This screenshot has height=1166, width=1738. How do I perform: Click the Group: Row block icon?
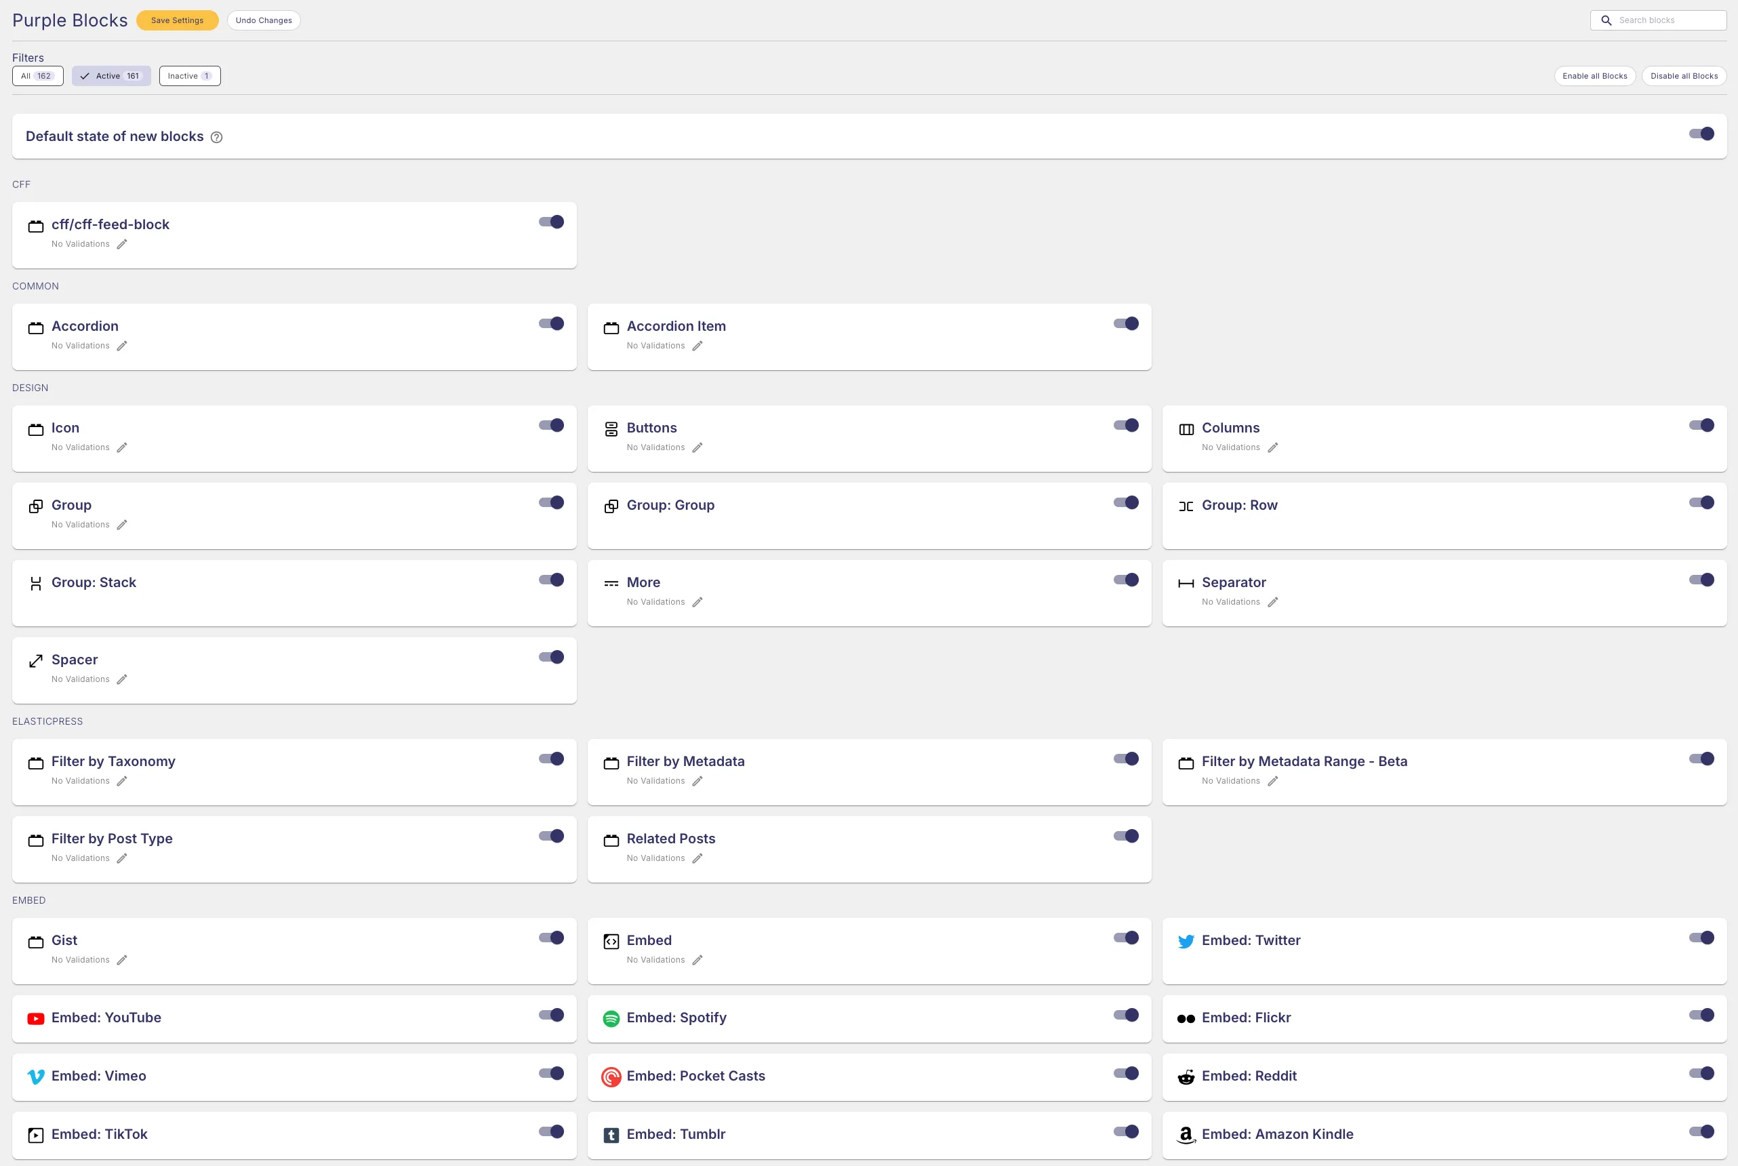pyautogui.click(x=1186, y=506)
